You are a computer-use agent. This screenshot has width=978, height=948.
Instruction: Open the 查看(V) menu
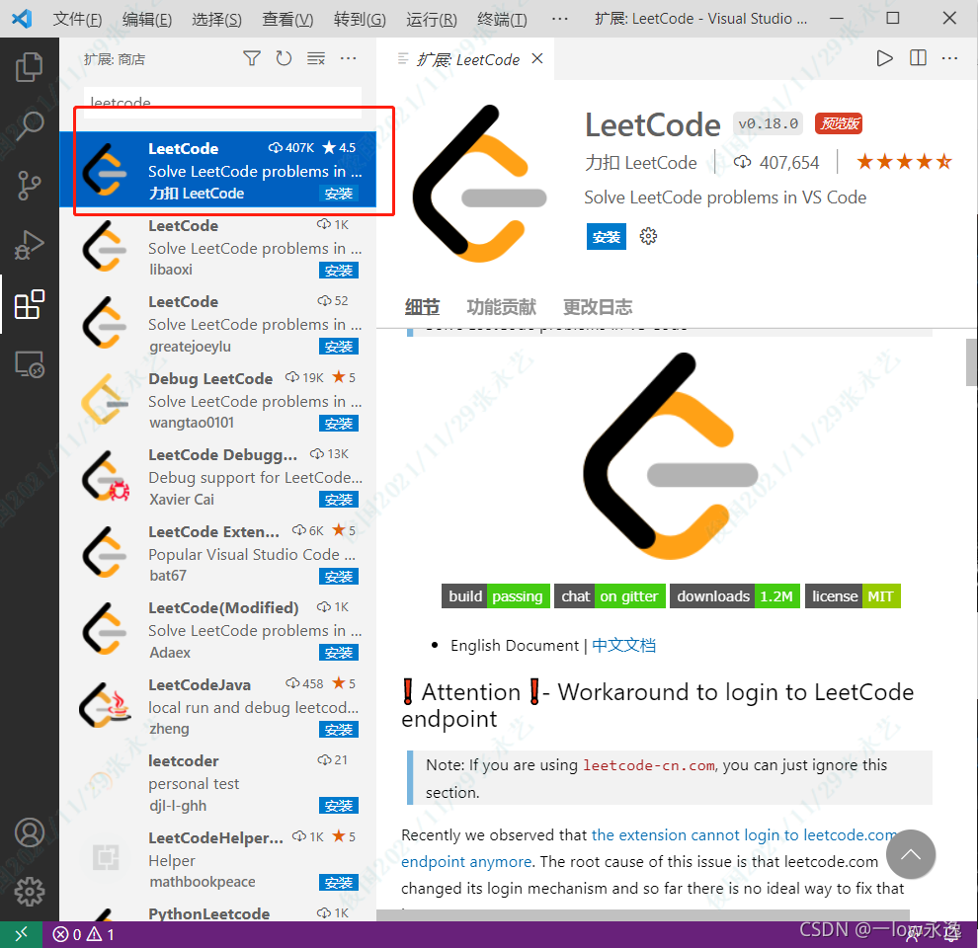[x=287, y=20]
